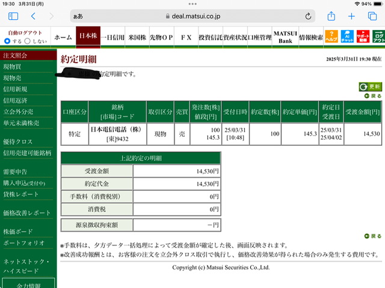Tap the deal.matsui.co.jp address bar
Viewport: 385px width, 288px height.
192,16
